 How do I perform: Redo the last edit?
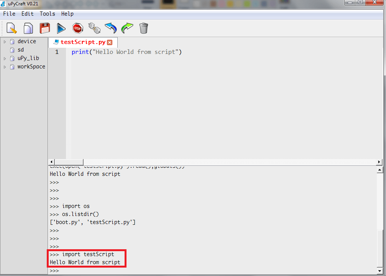127,28
